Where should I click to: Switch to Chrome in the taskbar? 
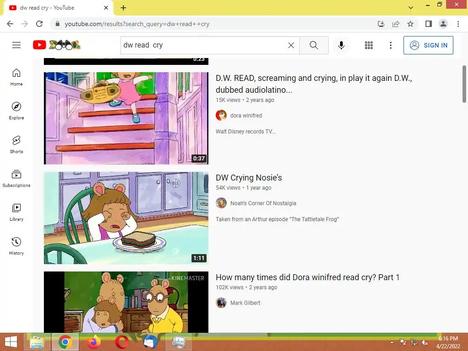(65, 342)
